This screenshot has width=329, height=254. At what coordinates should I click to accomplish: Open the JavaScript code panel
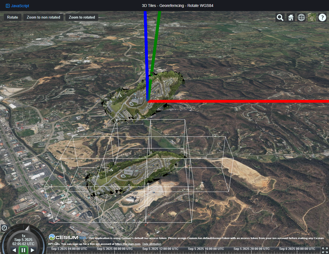(x=17, y=6)
